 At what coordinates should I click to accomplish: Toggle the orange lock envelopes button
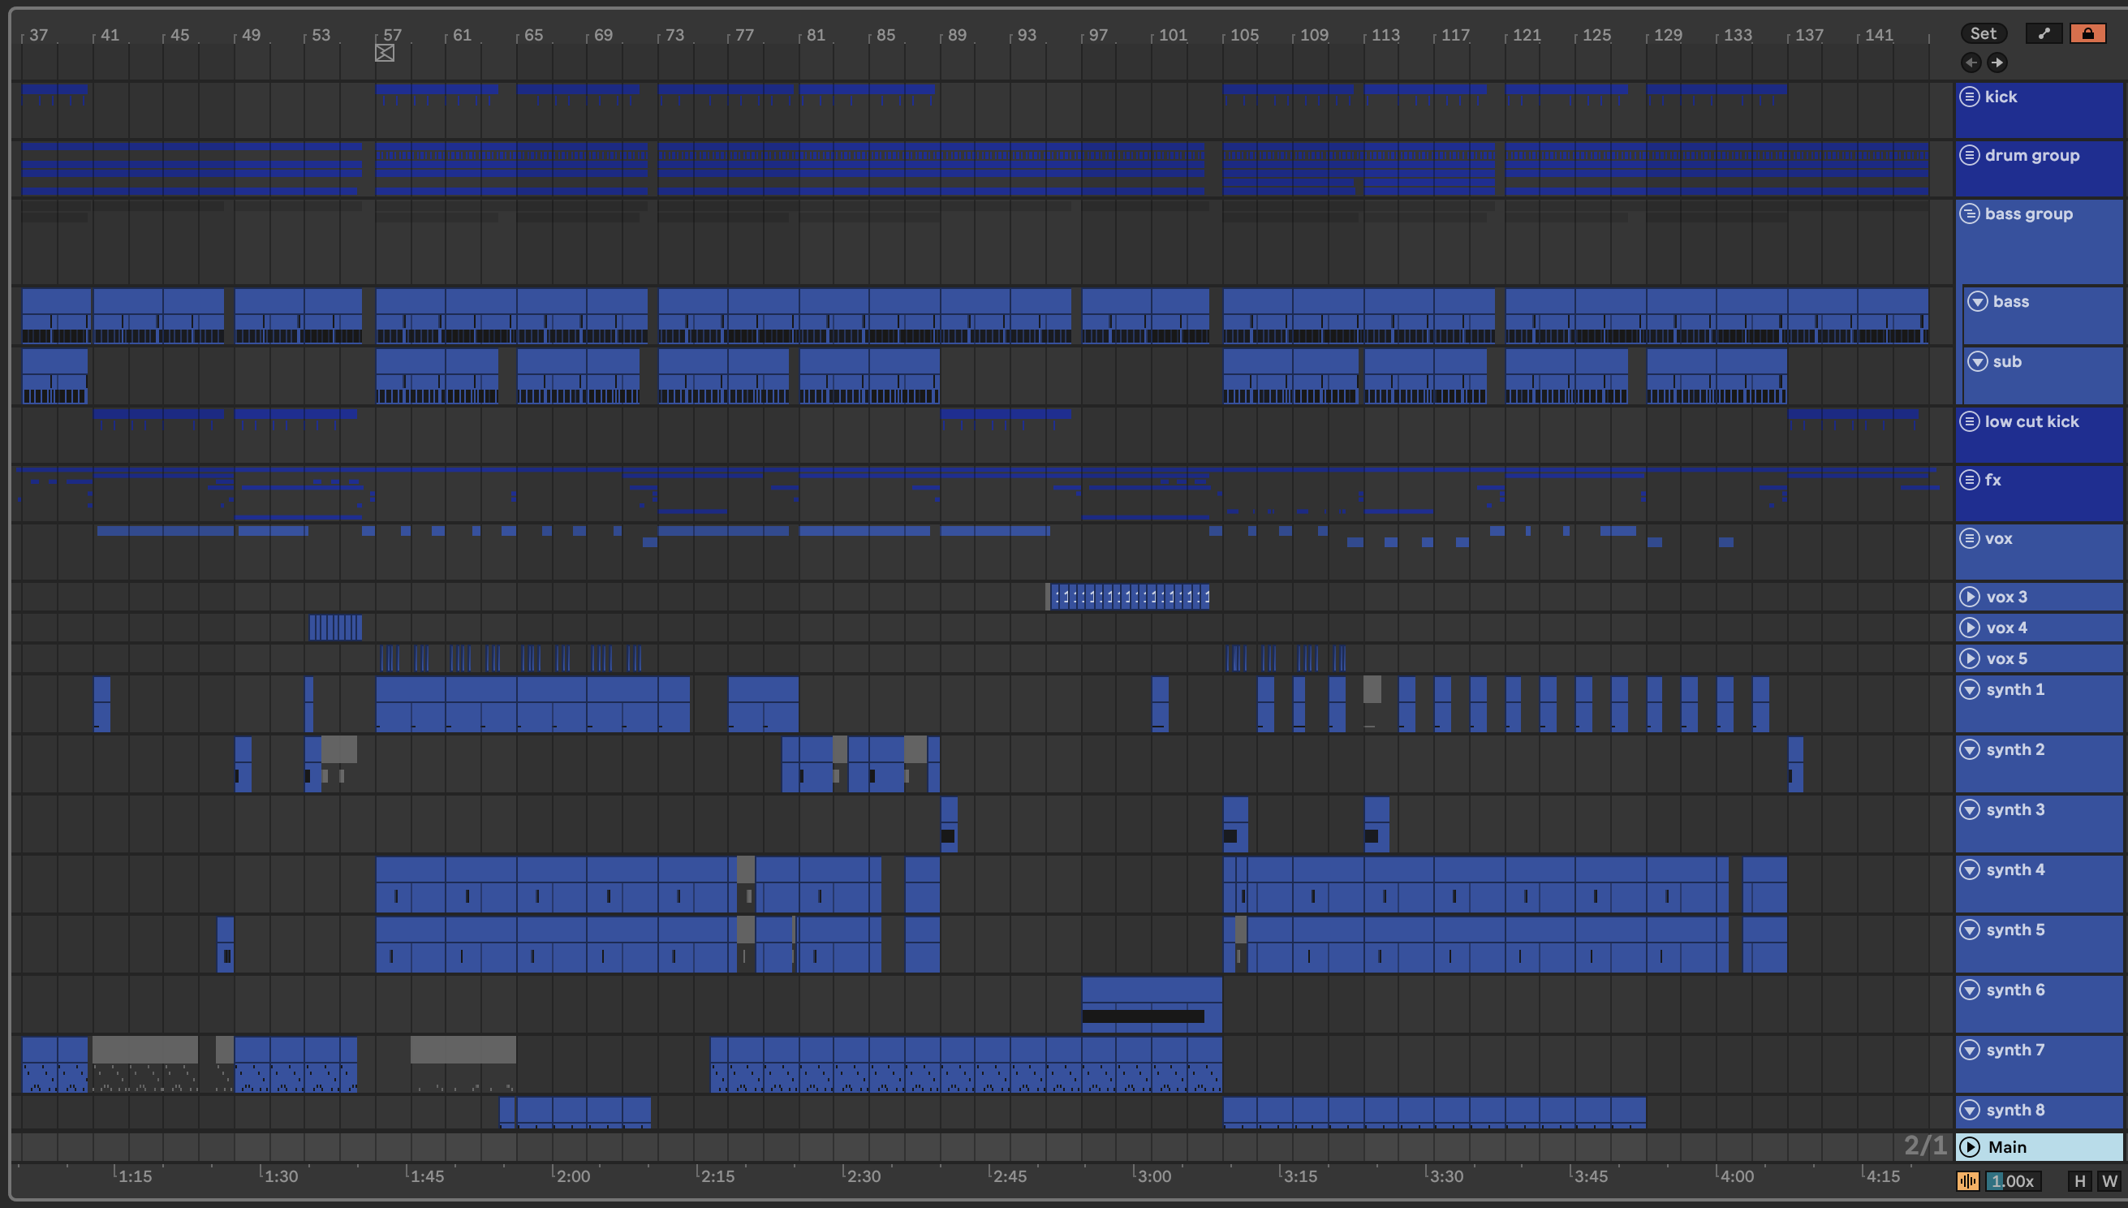coord(2087,33)
